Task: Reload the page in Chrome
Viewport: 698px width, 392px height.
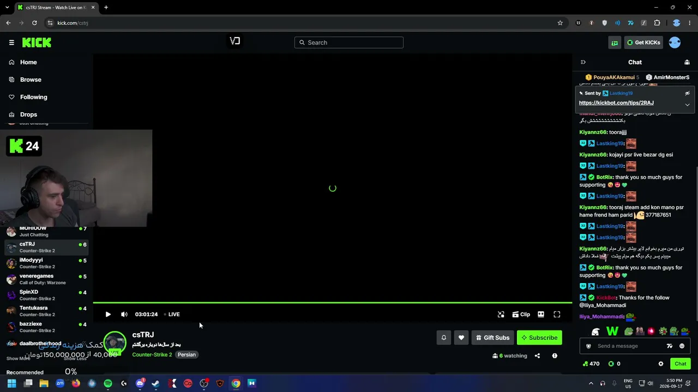Action: pyautogui.click(x=34, y=23)
